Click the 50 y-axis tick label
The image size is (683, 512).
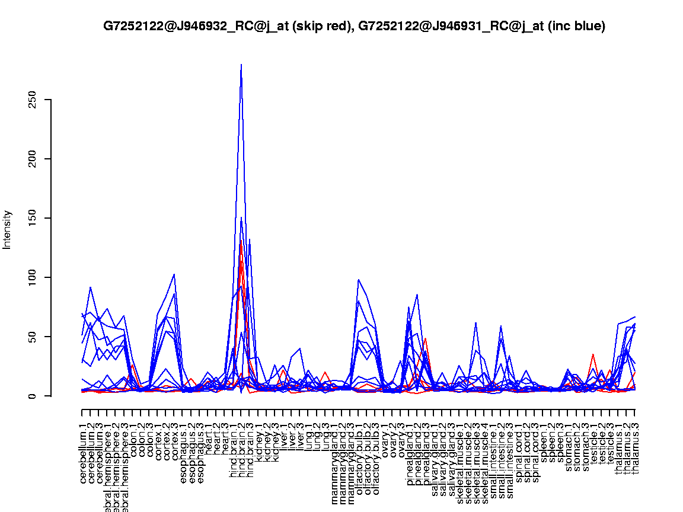click(33, 337)
